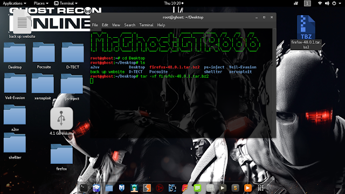Click the screen recording indicator in top bar
Screen dimensions: 345x194
point(296,3)
